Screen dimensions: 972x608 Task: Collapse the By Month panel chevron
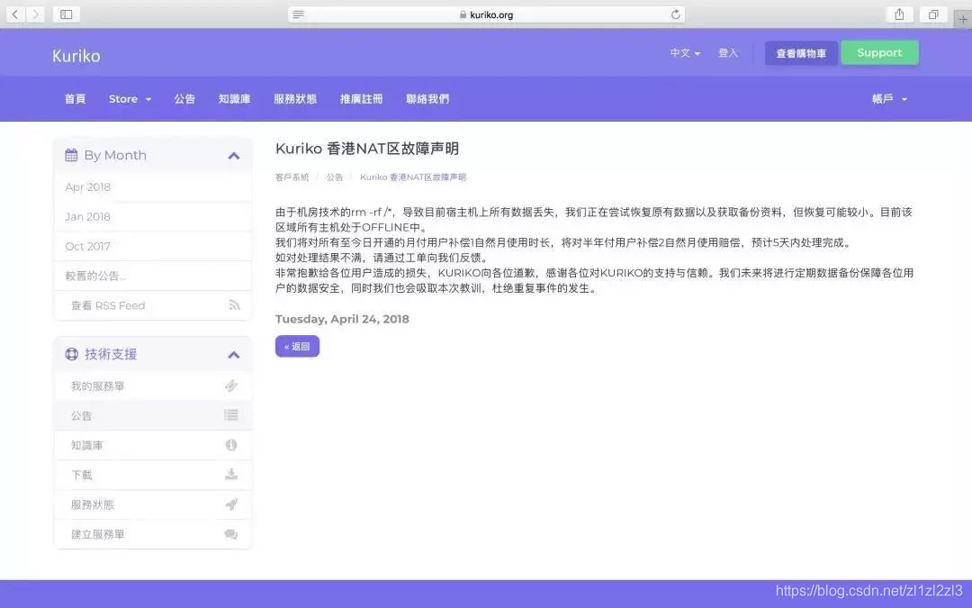234,156
